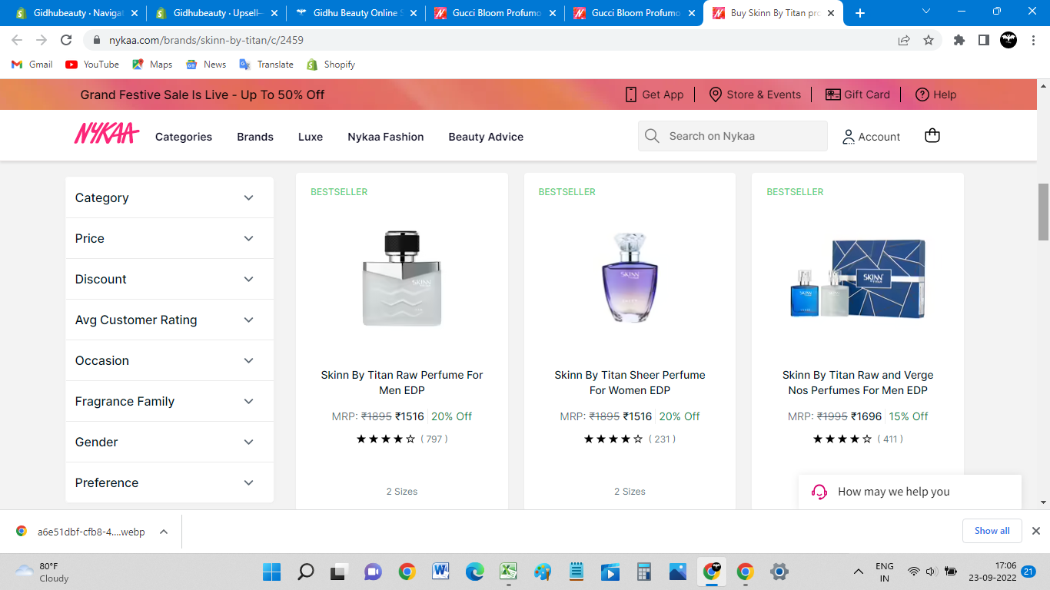Reload the page with the refresh icon
Screen dimensions: 1050x590
[x=67, y=40]
